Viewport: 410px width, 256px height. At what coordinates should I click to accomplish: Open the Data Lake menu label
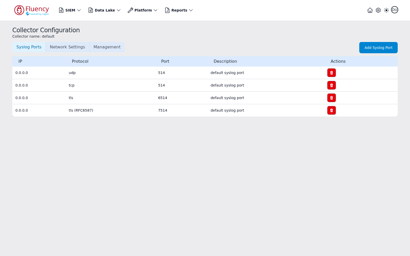pos(105,10)
